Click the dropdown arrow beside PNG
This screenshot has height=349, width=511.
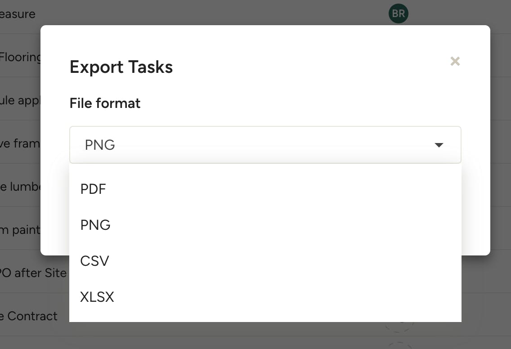click(x=439, y=145)
